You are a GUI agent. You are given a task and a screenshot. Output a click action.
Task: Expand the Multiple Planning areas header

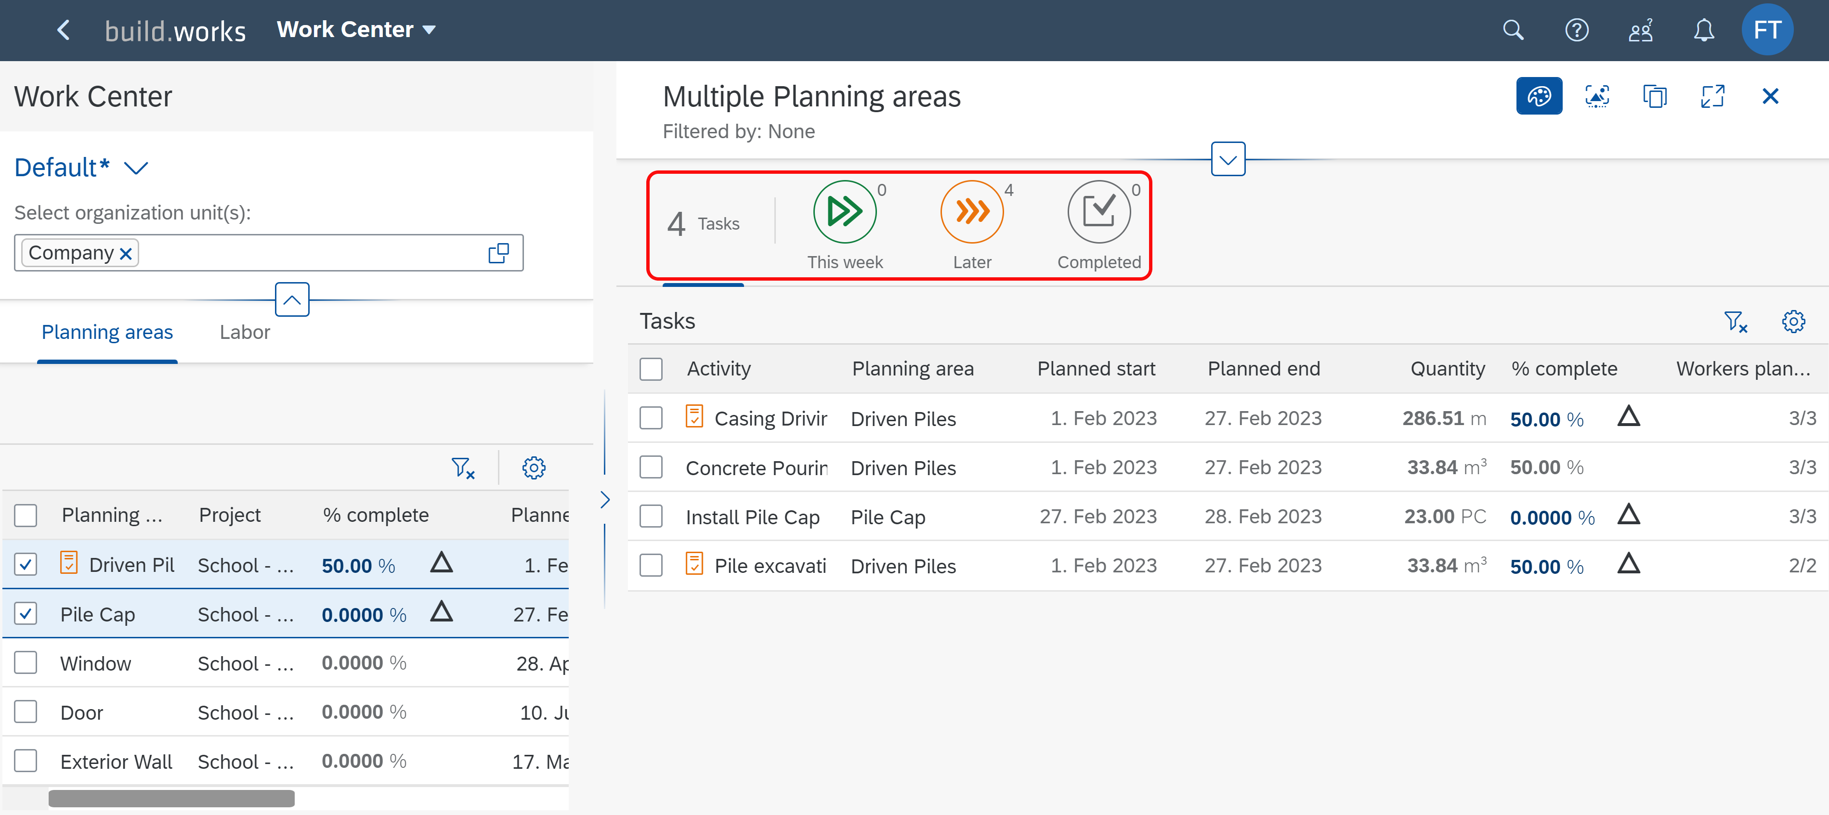pyautogui.click(x=1228, y=159)
